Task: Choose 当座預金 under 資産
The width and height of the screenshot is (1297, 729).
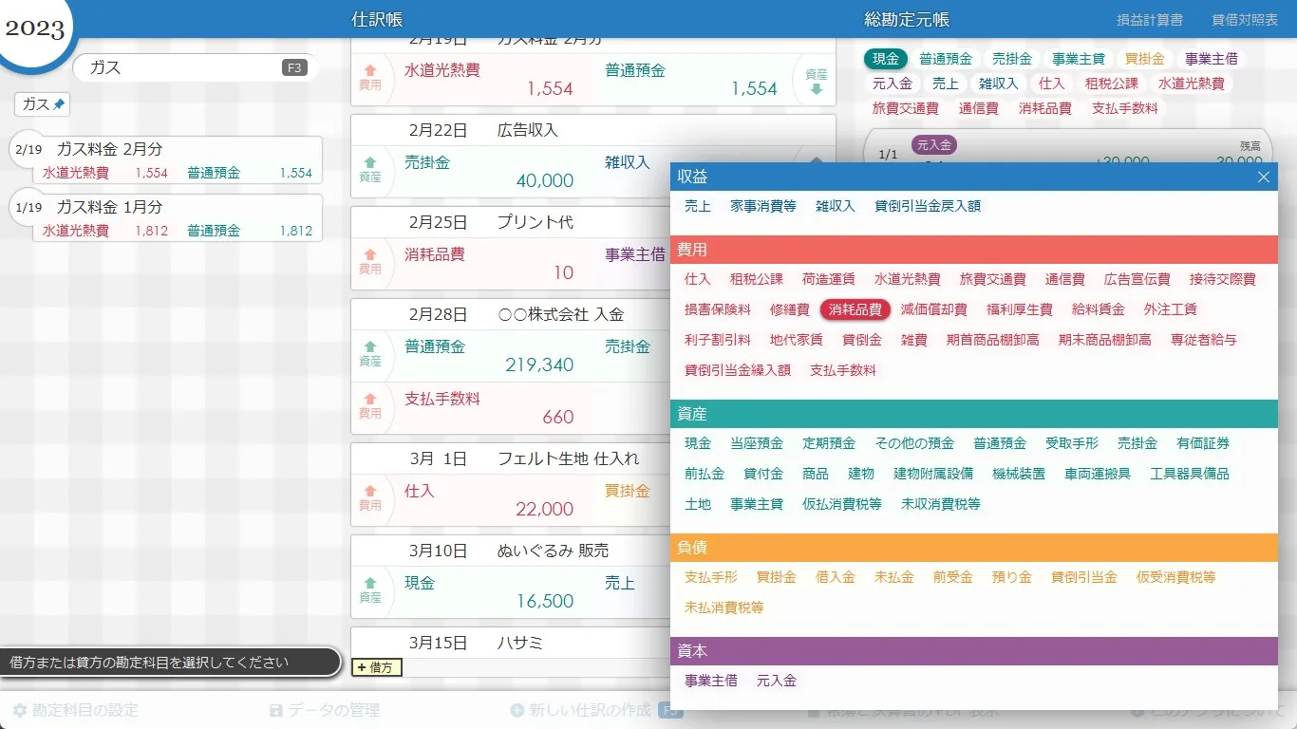Action: pyautogui.click(x=757, y=443)
